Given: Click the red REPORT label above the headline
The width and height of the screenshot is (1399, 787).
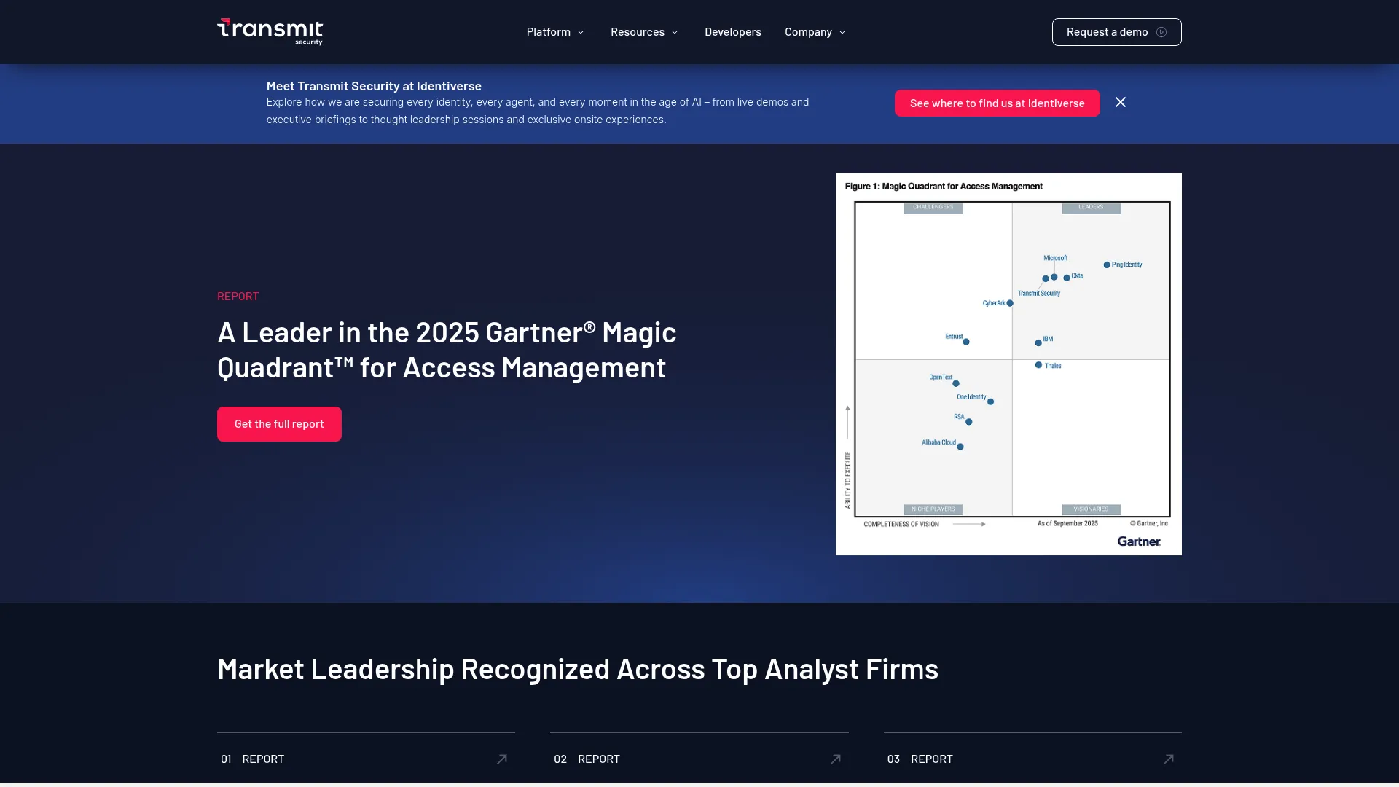Looking at the screenshot, I should coord(238,297).
